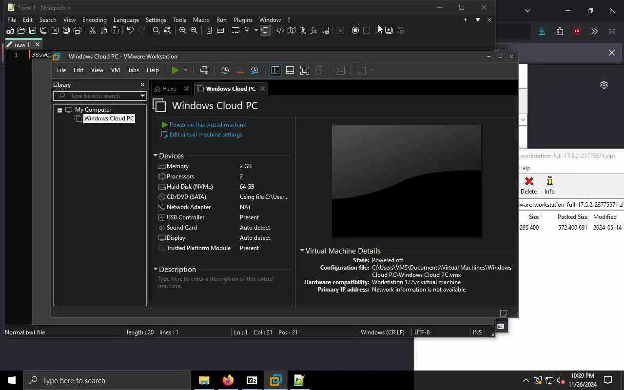Viewport: 624px width, 390px height.
Task: Toggle indent guide icon in Notepad++
Action: click(265, 30)
